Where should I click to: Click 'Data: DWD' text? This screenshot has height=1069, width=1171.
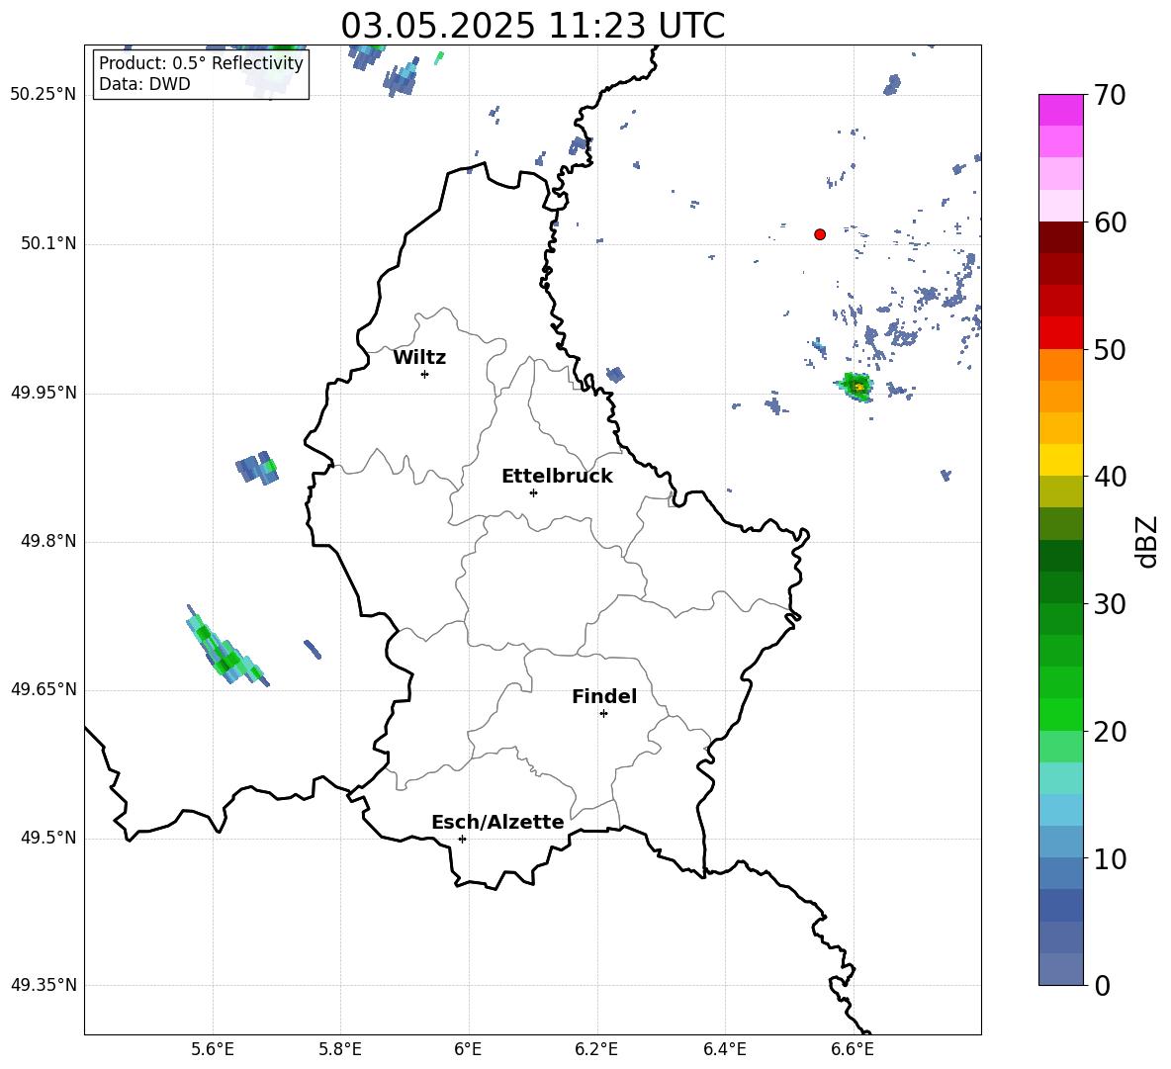(144, 84)
